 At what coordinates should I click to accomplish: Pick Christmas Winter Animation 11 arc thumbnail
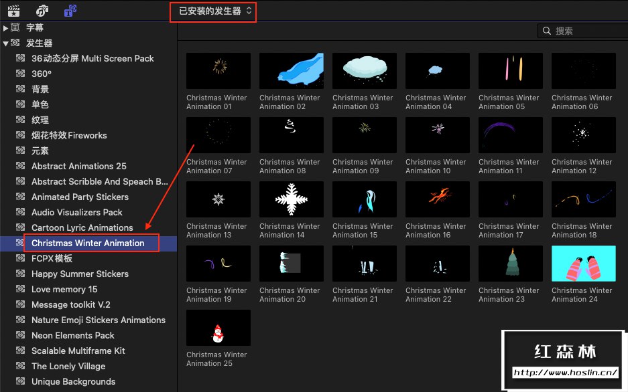[511, 135]
